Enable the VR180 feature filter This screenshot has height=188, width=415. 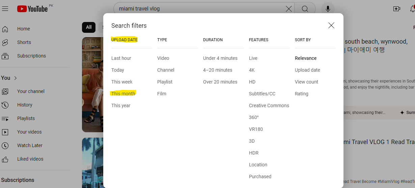[x=256, y=129]
